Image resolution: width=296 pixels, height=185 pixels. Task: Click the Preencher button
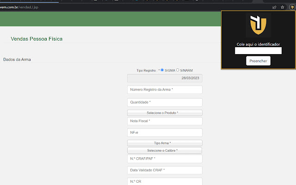point(258,61)
